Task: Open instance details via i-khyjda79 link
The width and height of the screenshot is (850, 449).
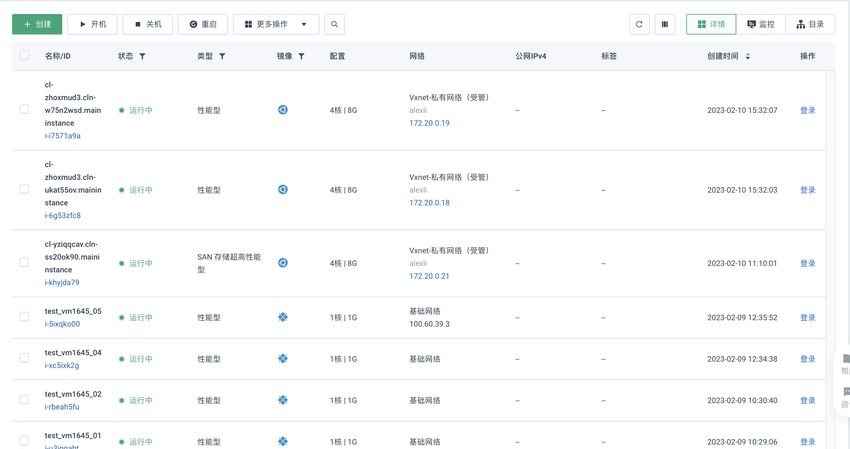Action: point(62,282)
